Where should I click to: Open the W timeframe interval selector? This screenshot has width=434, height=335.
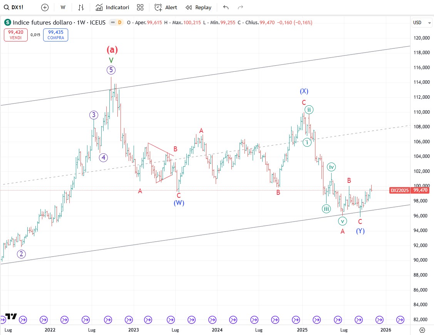(x=63, y=7)
